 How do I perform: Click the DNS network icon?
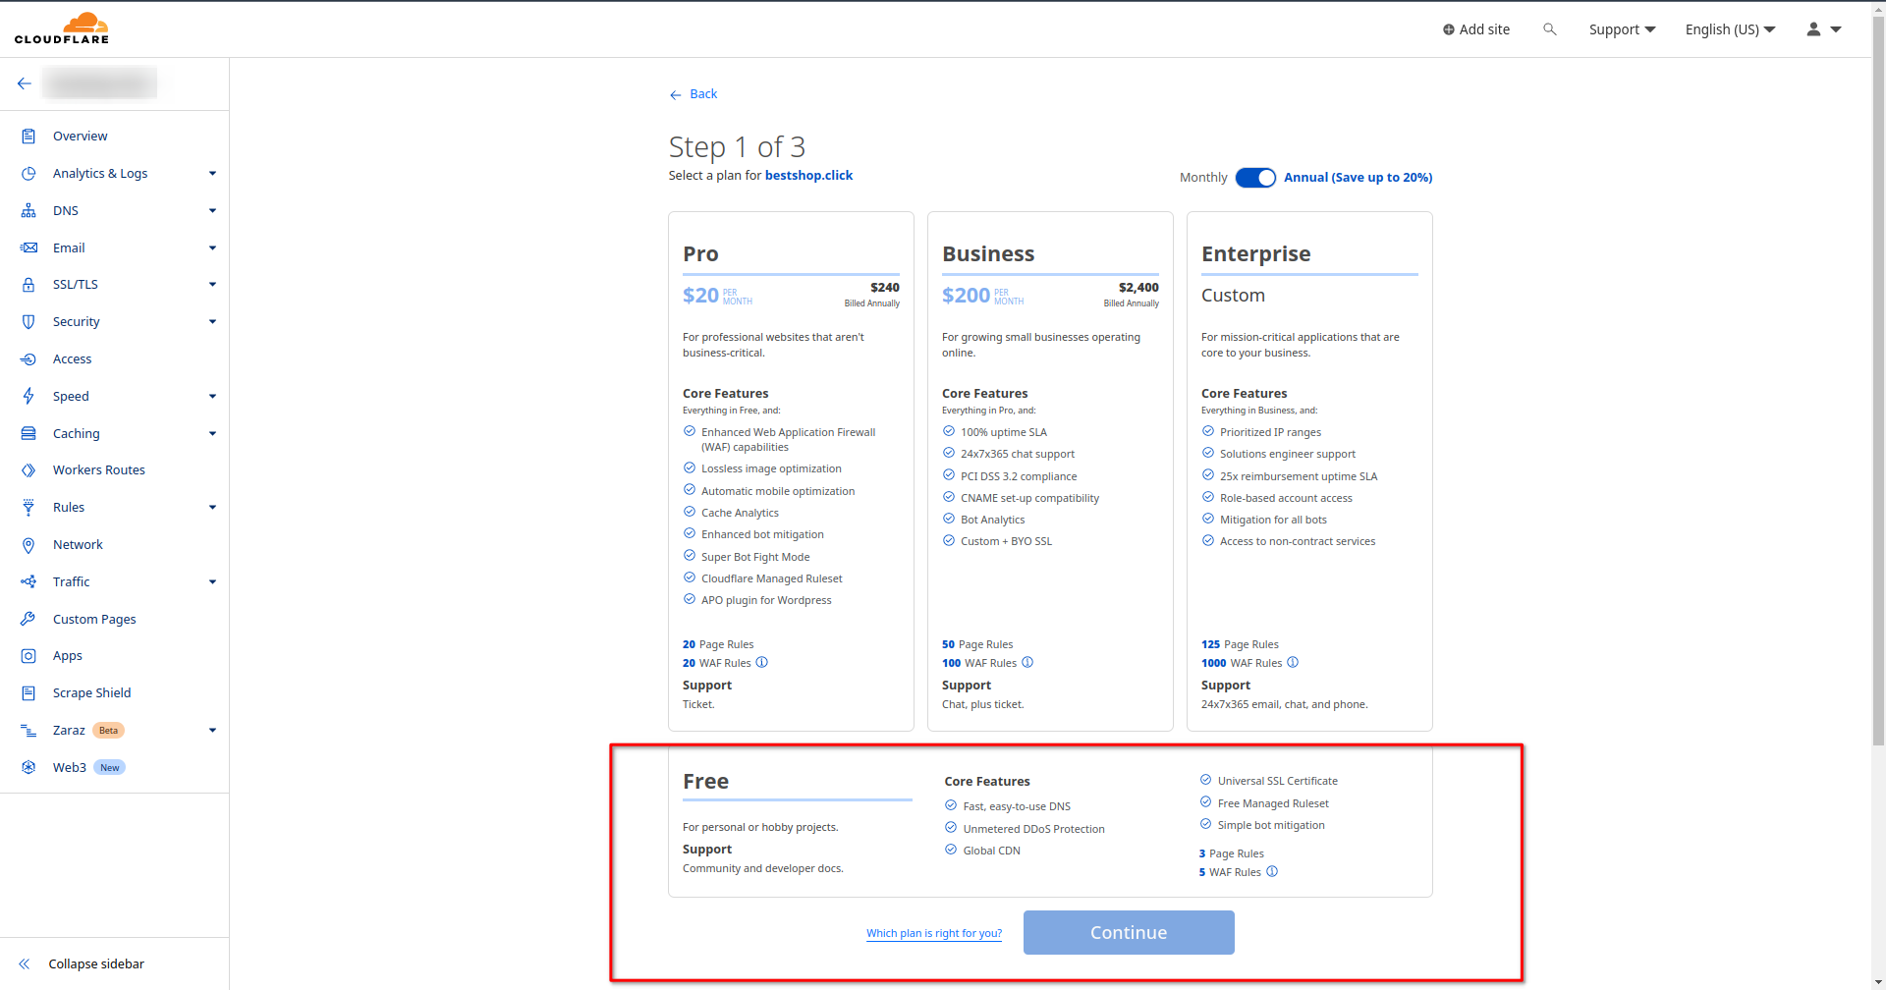tap(28, 211)
